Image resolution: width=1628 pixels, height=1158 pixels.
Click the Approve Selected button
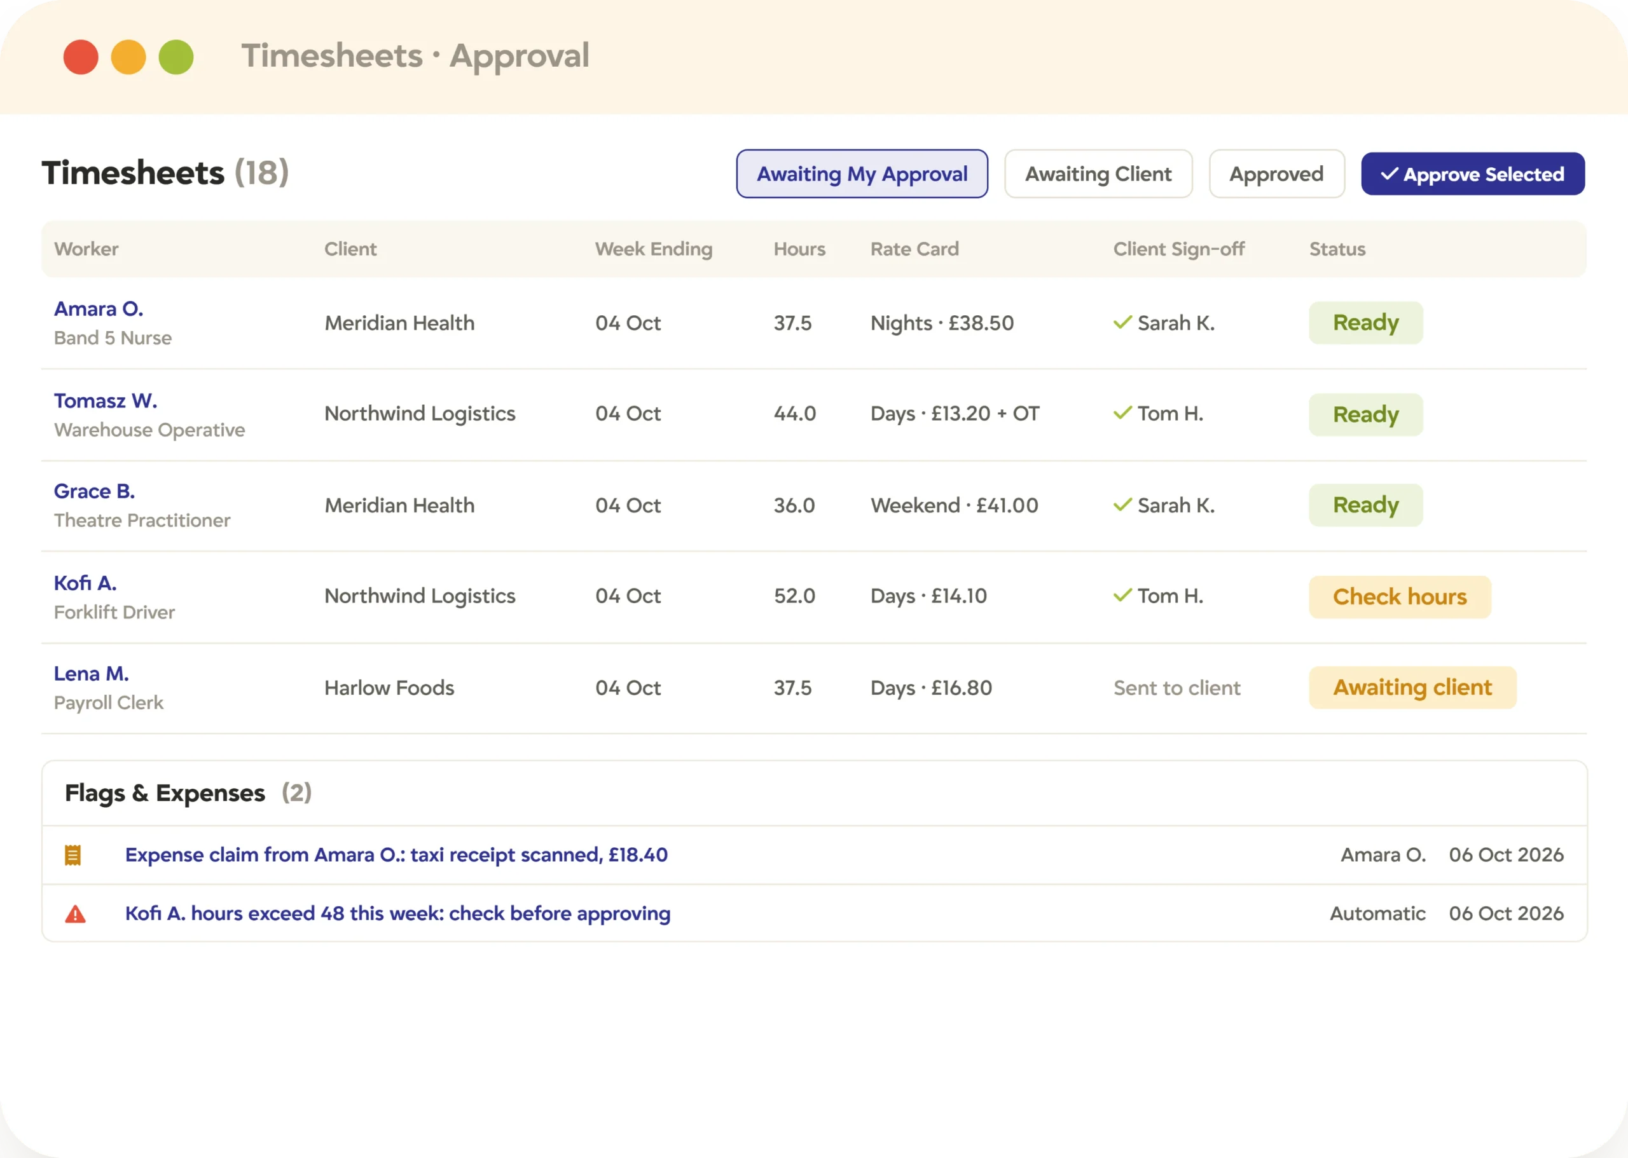click(1472, 174)
